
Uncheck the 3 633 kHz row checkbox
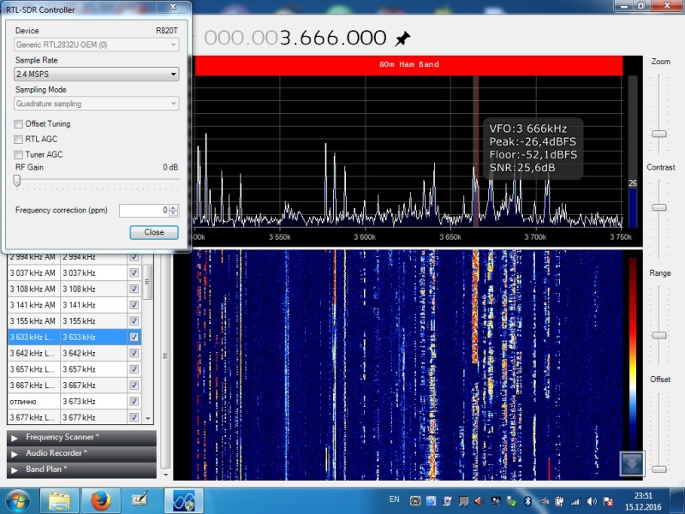pyautogui.click(x=134, y=337)
